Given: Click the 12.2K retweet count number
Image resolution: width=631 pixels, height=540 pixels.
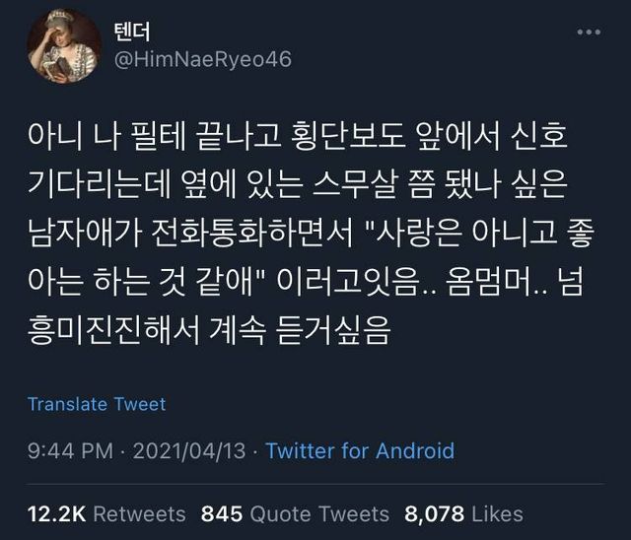Looking at the screenshot, I should click(57, 513).
